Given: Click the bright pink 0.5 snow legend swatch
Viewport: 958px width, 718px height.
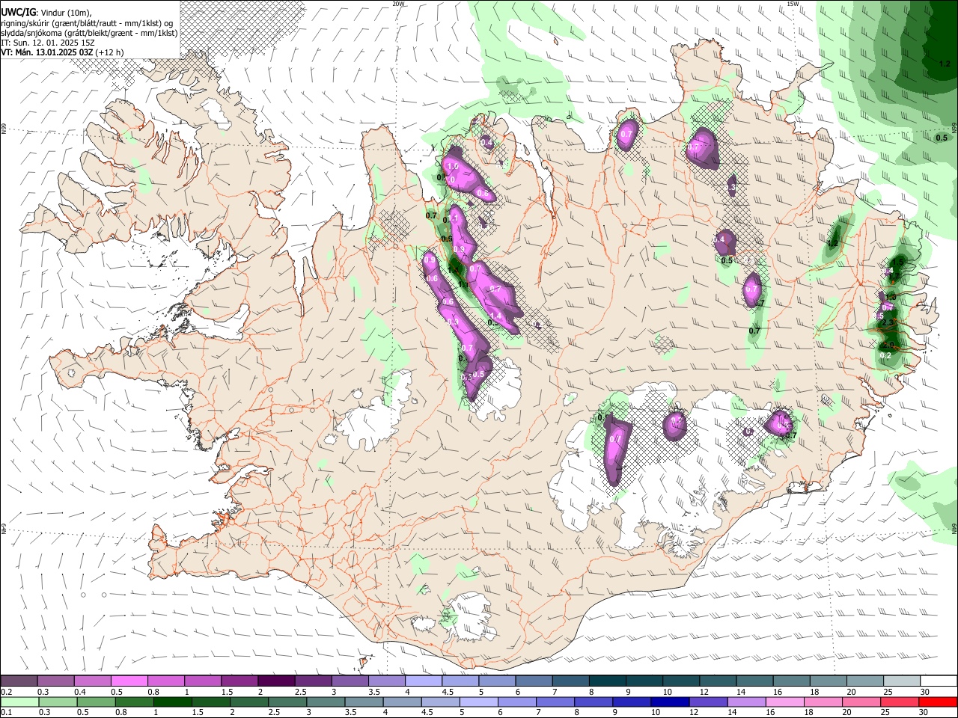Looking at the screenshot, I should pyautogui.click(x=129, y=681).
